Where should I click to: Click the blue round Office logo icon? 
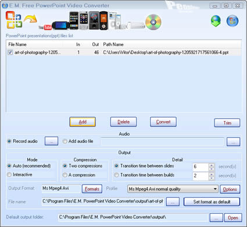(x=232, y=21)
